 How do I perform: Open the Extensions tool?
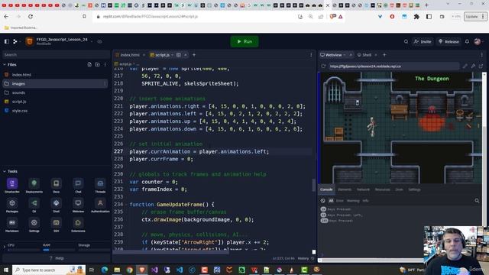tap(78, 225)
